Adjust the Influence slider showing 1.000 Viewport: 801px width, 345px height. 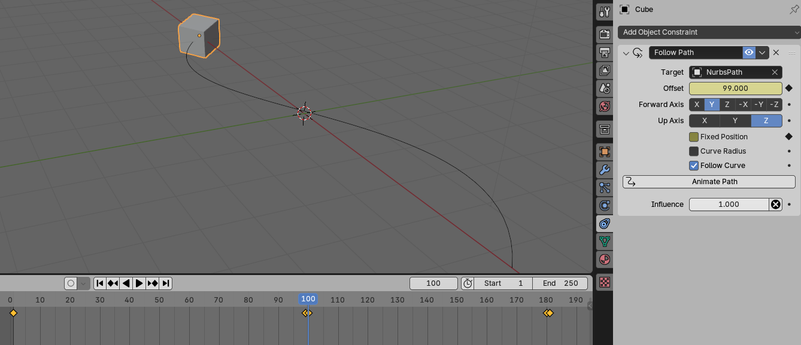coord(729,204)
